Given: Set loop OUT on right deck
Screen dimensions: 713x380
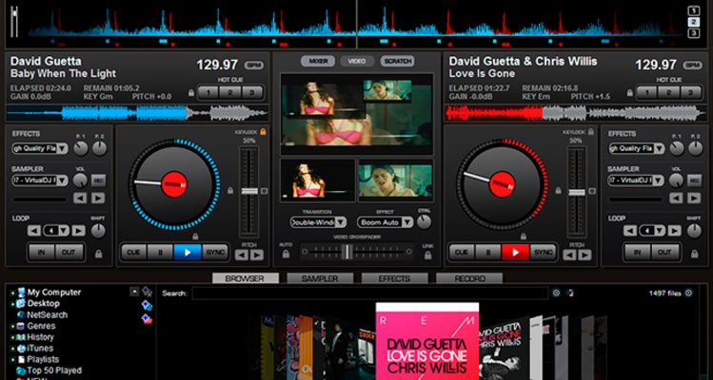Looking at the screenshot, I should point(665,253).
